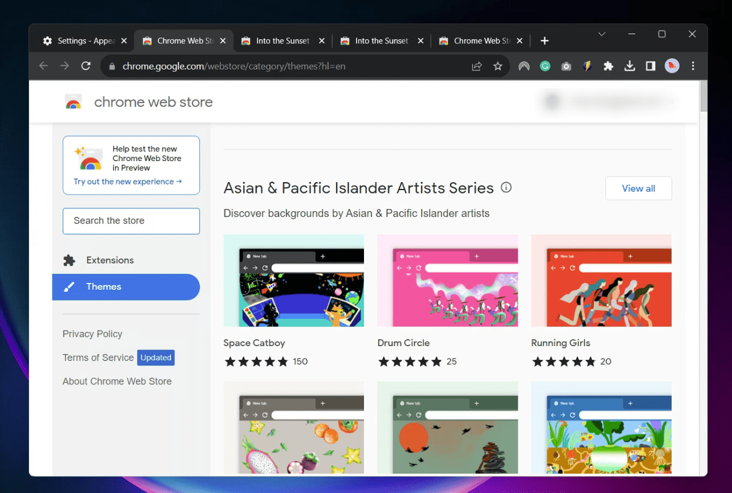Click the chrome web store header title
Image resolution: width=732 pixels, height=493 pixels.
153,102
